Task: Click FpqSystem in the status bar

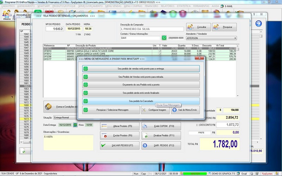Action: (267, 174)
